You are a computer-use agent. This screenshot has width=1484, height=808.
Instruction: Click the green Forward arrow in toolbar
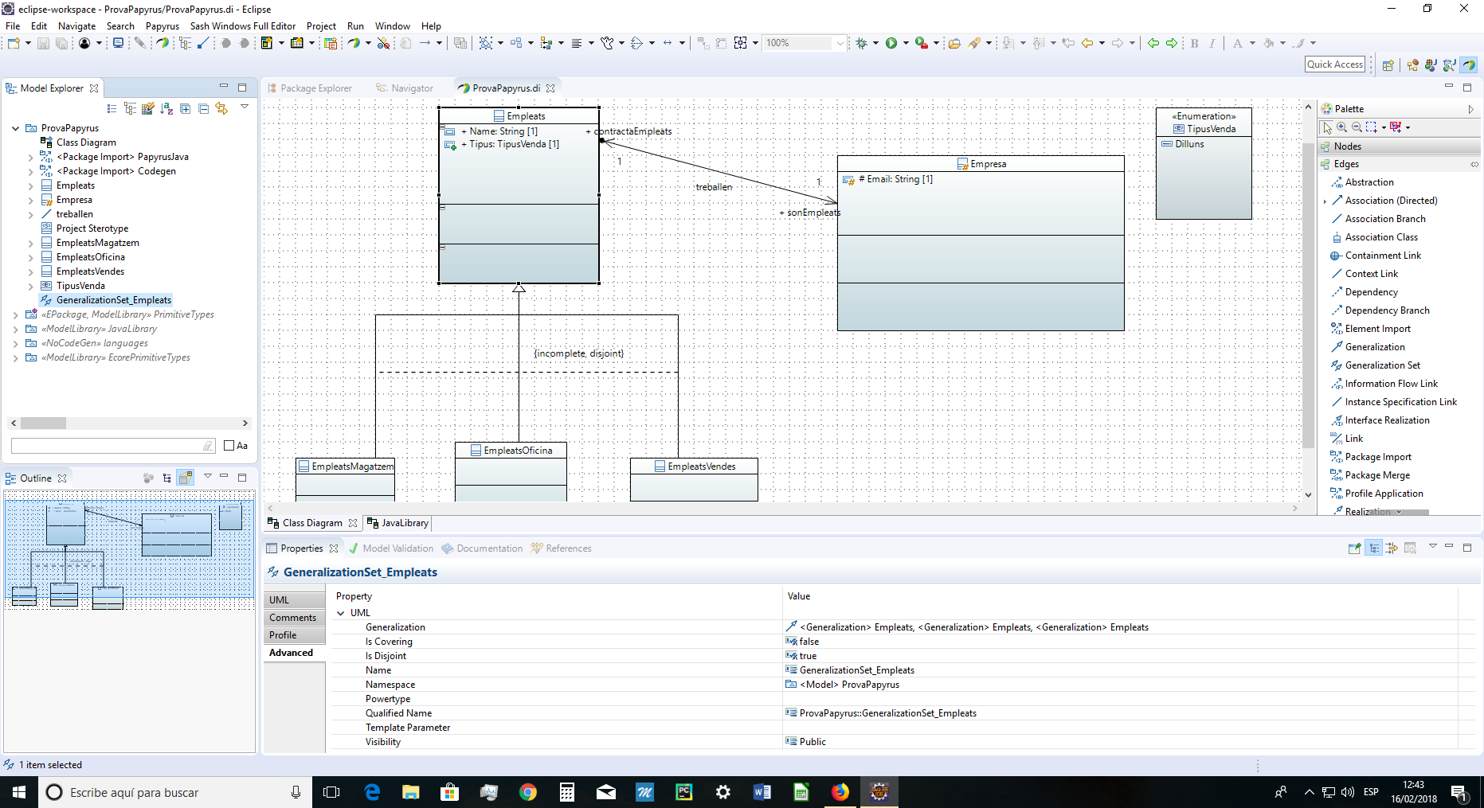[1172, 43]
